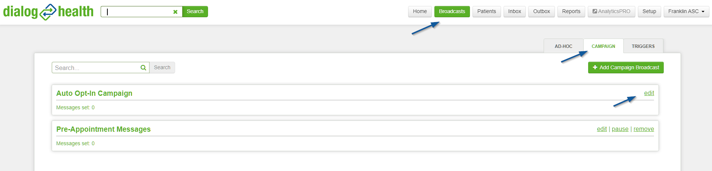Switch to the TRIGGERS tab
Image resolution: width=712 pixels, height=171 pixels.
click(x=643, y=46)
